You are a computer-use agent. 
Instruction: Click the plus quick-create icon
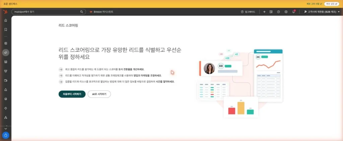(264, 12)
